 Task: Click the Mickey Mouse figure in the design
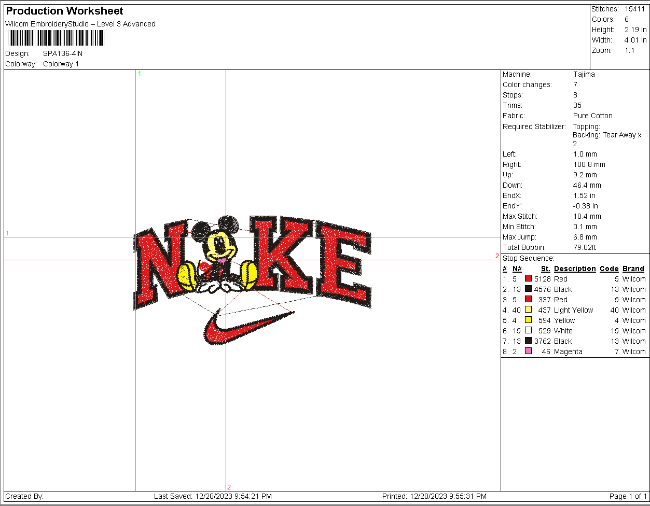[x=218, y=254]
